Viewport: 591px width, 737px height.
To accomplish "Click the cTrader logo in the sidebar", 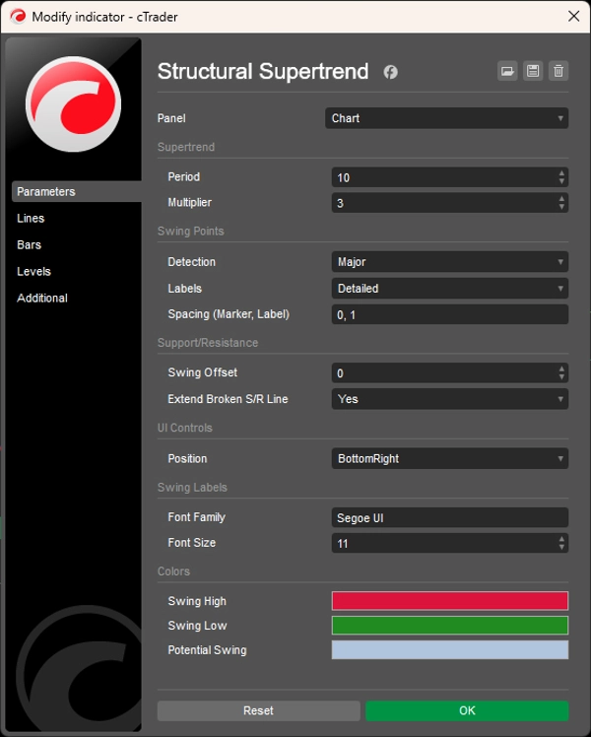I will [x=73, y=104].
